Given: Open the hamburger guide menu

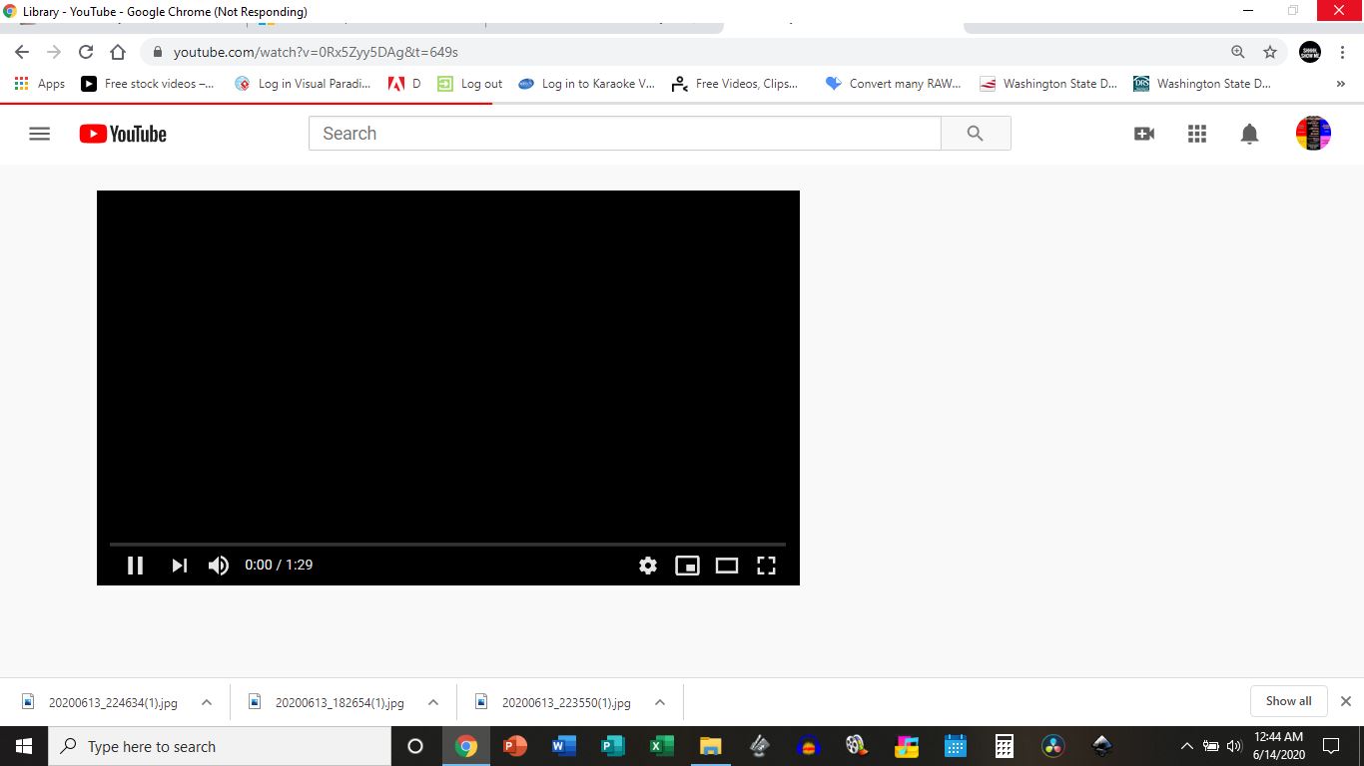Looking at the screenshot, I should click(x=39, y=133).
